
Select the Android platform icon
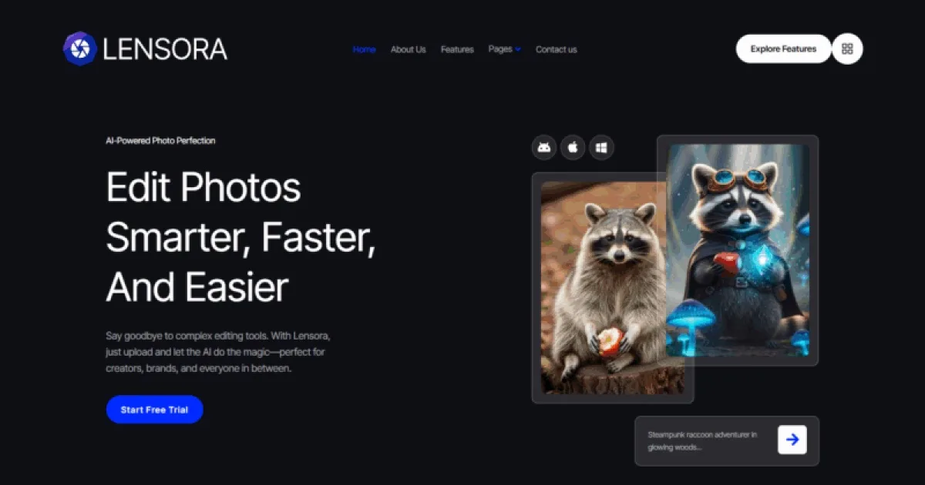pos(544,147)
